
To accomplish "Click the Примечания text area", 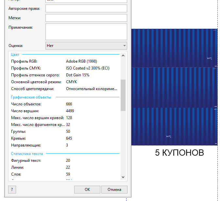I will click(x=86, y=32).
